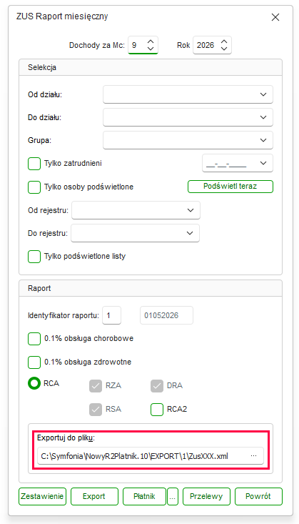
Task: Close the ZUS Raport miesięczny dialog
Action: (275, 17)
